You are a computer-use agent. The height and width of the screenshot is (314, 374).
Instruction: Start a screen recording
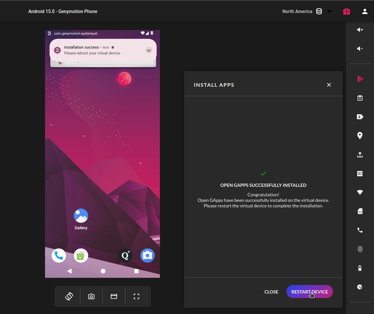[x=114, y=296]
